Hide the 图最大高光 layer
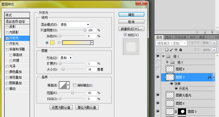Screen dimensions: 219x117 pos(158,95)
